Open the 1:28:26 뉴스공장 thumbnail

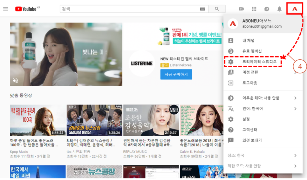coord(94,120)
